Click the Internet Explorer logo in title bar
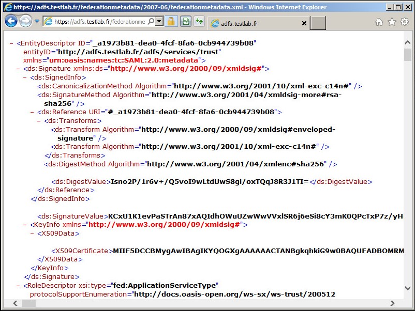The width and height of the screenshot is (415, 311). [x=8, y=7]
